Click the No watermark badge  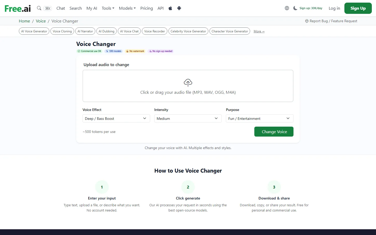(x=135, y=51)
